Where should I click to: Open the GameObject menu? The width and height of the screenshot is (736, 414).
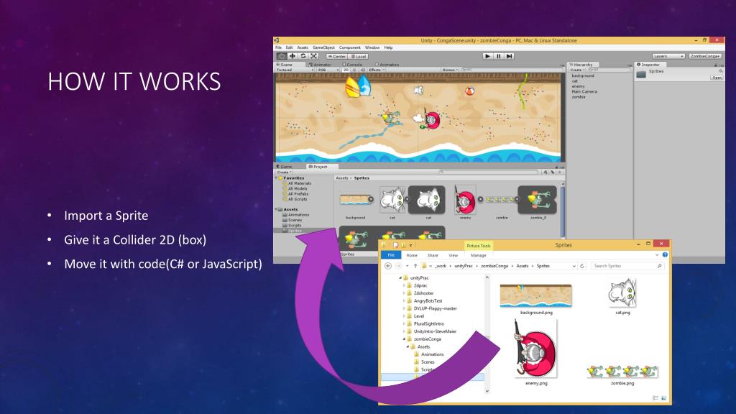[x=324, y=47]
